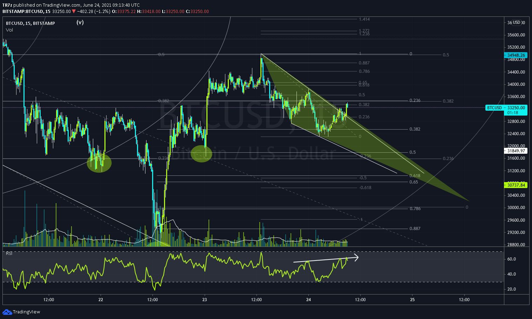Image resolution: width=532 pixels, height=319 pixels.
Task: Click the 28800.00 price axis label
Action: pos(516,245)
